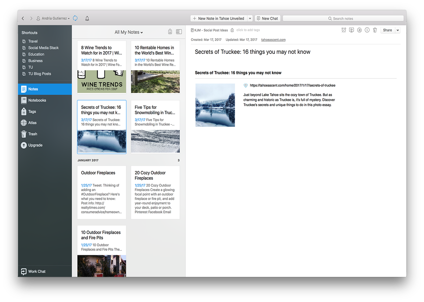Viewport: 424px width, 302px height.
Task: Select Tags in sidebar
Action: [45, 112]
